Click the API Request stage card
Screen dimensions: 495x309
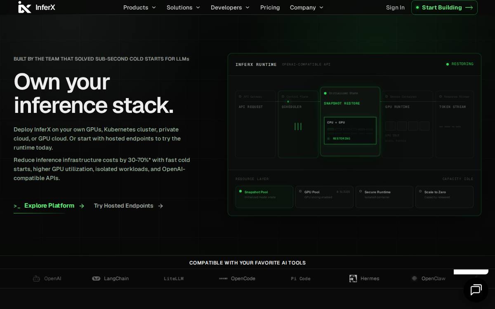pos(255,124)
